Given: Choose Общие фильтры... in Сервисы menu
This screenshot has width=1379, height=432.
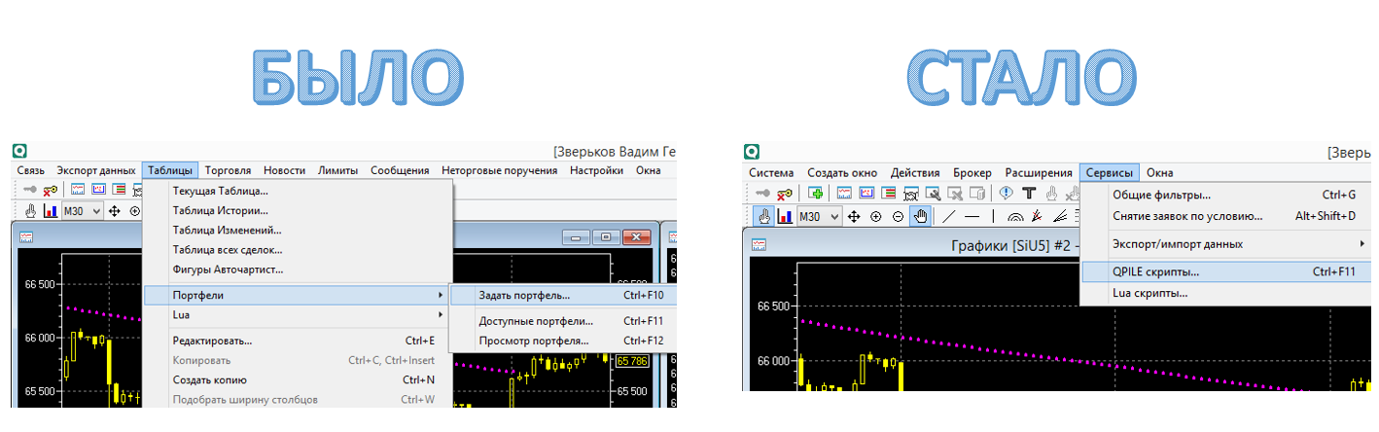Looking at the screenshot, I should 1225,195.
